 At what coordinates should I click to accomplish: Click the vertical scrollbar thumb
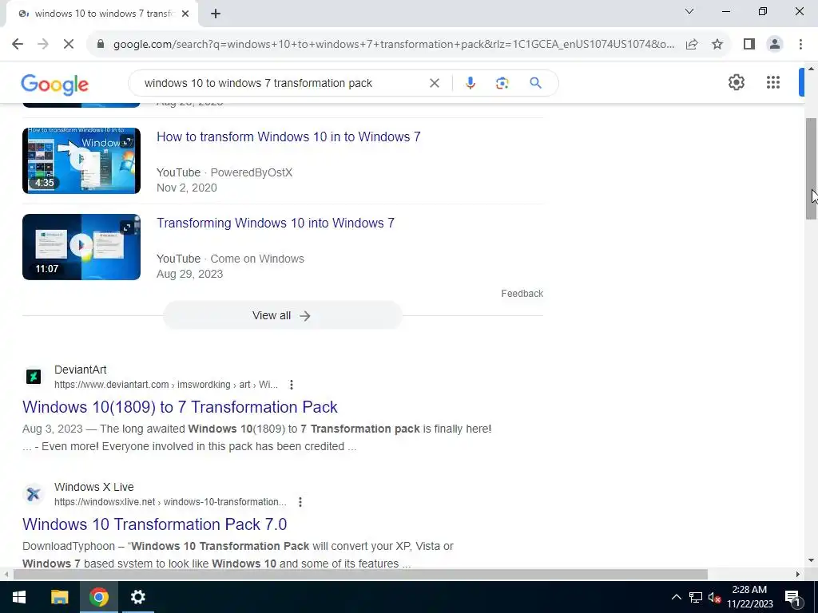(x=812, y=169)
